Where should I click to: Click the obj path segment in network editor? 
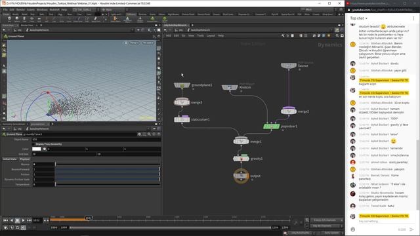pyautogui.click(x=180, y=30)
